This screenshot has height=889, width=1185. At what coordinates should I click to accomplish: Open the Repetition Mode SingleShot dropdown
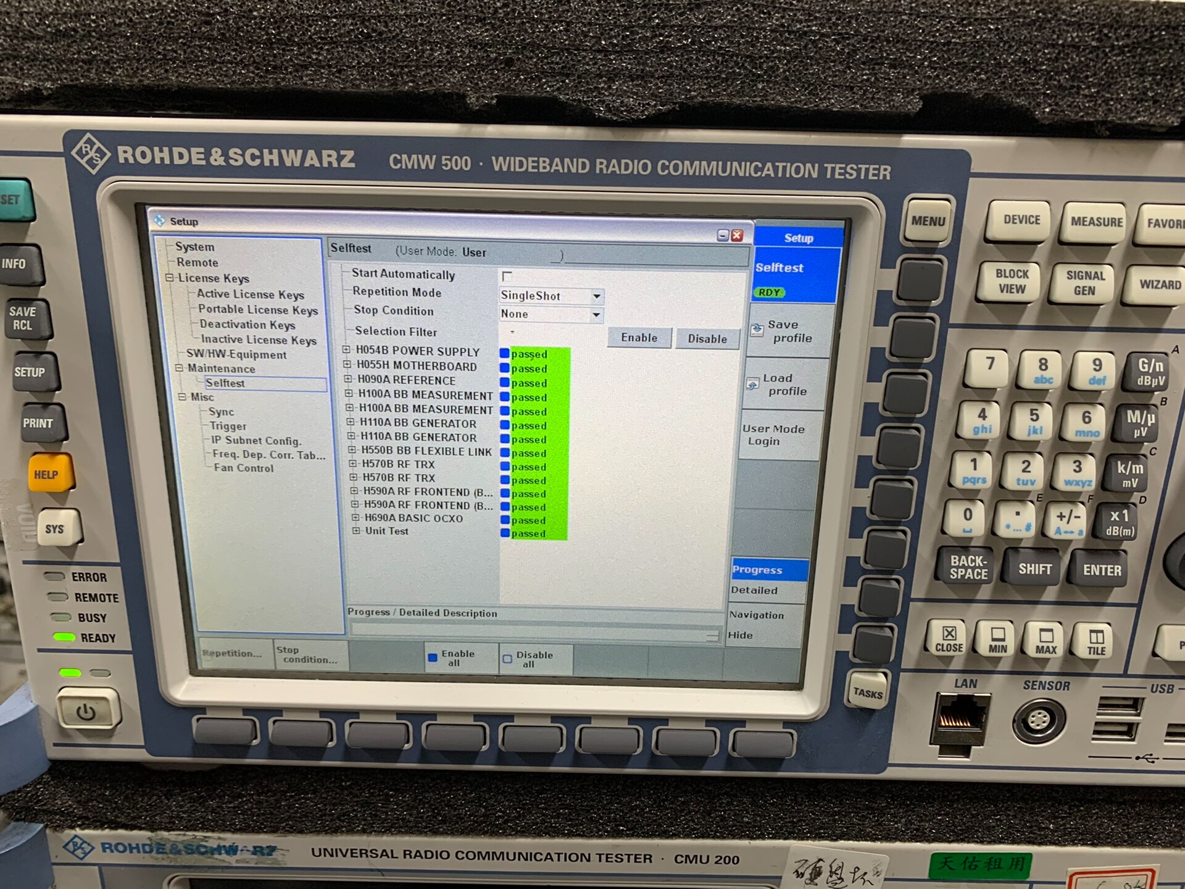596,296
